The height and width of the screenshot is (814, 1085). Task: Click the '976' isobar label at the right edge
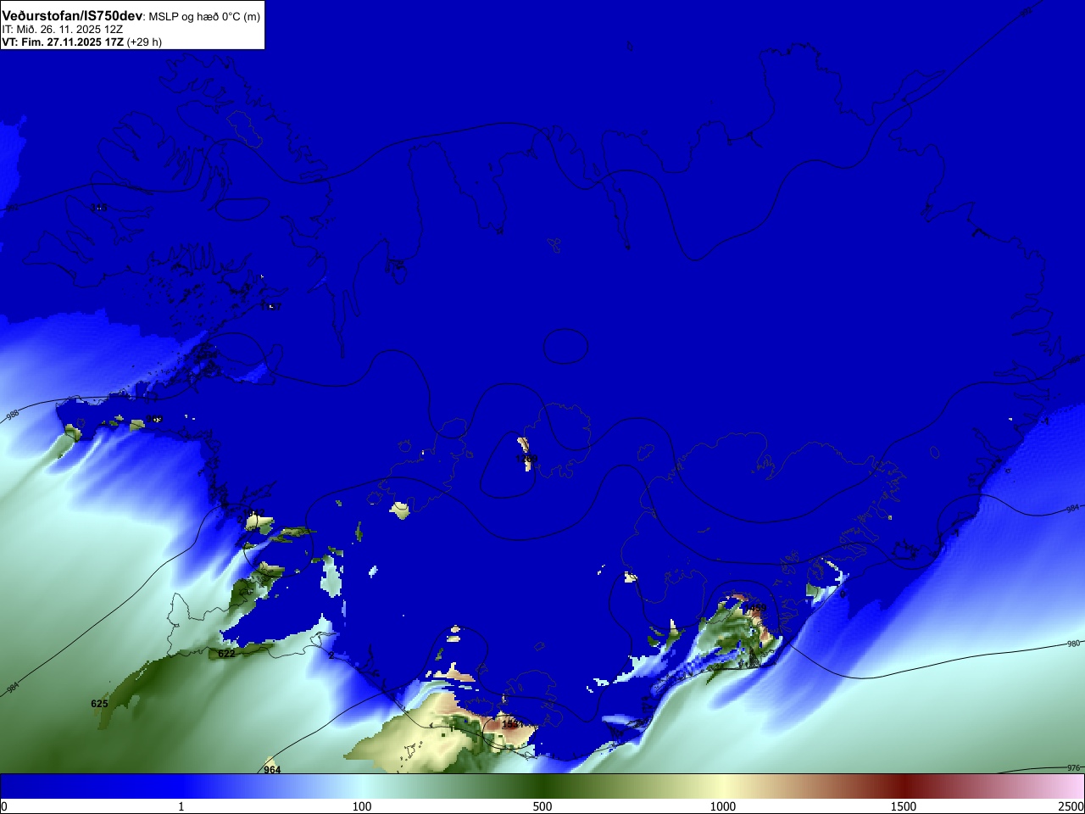pos(1073,768)
